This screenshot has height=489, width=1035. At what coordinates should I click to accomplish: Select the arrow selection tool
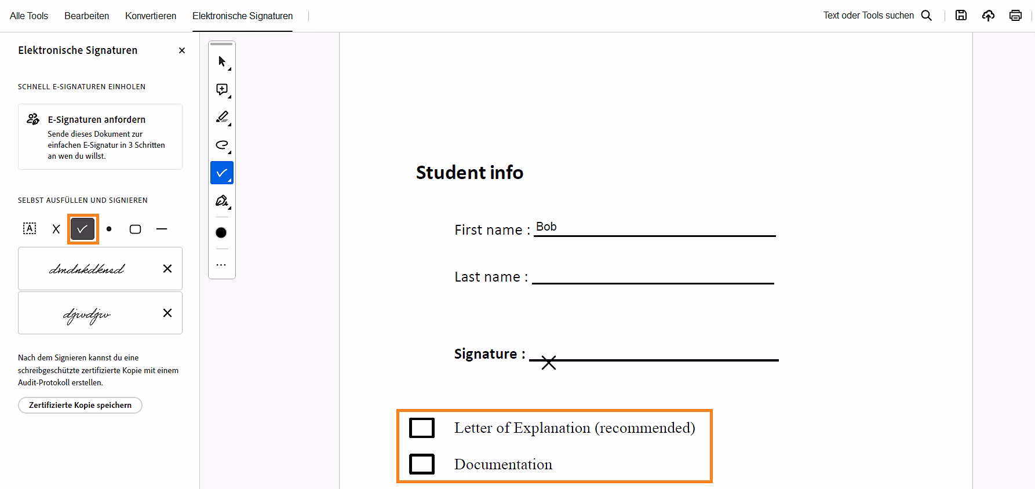click(222, 61)
